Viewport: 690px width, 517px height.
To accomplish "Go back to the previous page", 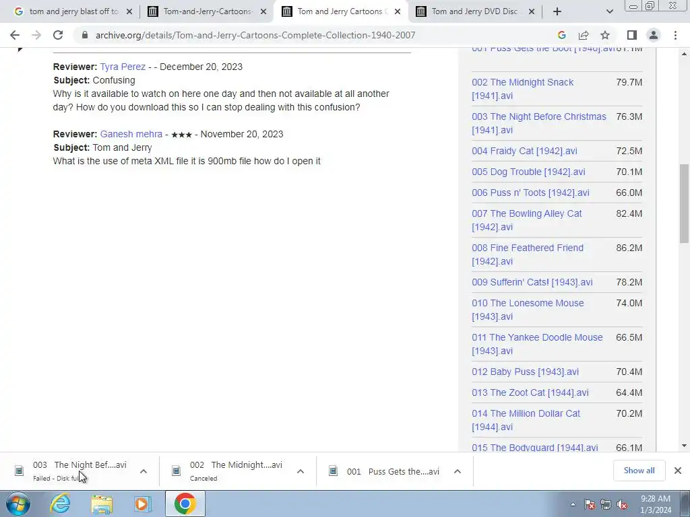I will (15, 35).
